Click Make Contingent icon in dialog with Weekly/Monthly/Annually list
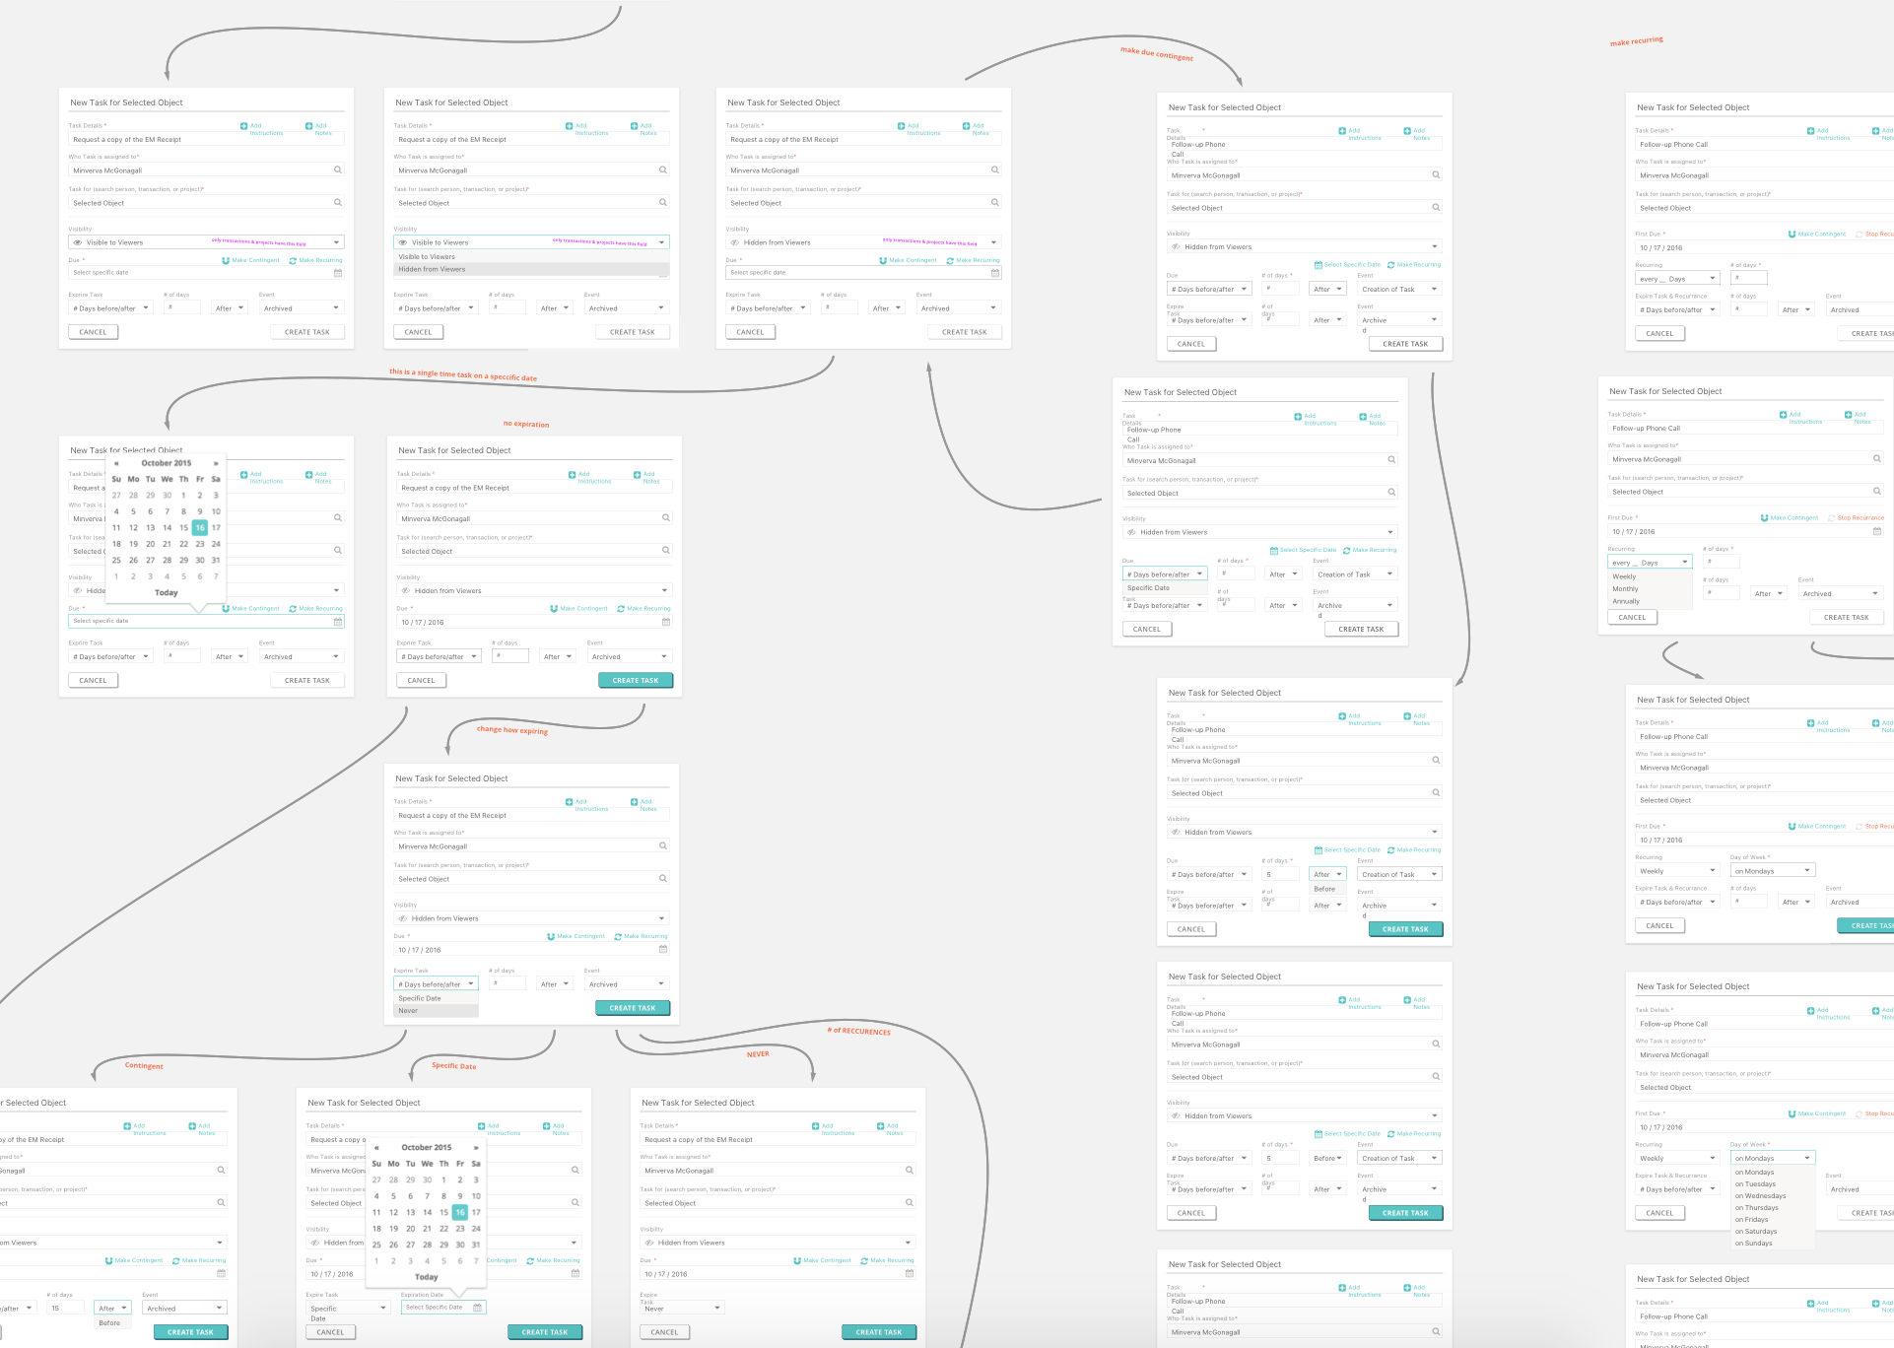Image resolution: width=1894 pixels, height=1348 pixels. click(x=1765, y=518)
